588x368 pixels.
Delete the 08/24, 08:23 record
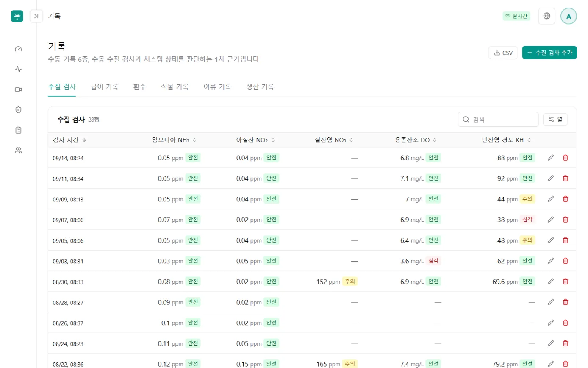(x=565, y=343)
